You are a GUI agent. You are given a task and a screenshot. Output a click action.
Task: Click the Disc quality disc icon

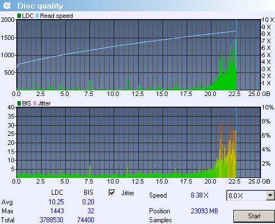[7, 6]
